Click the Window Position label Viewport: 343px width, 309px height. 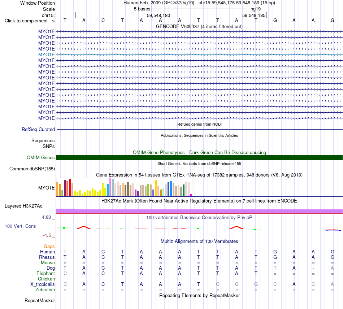click(x=38, y=3)
